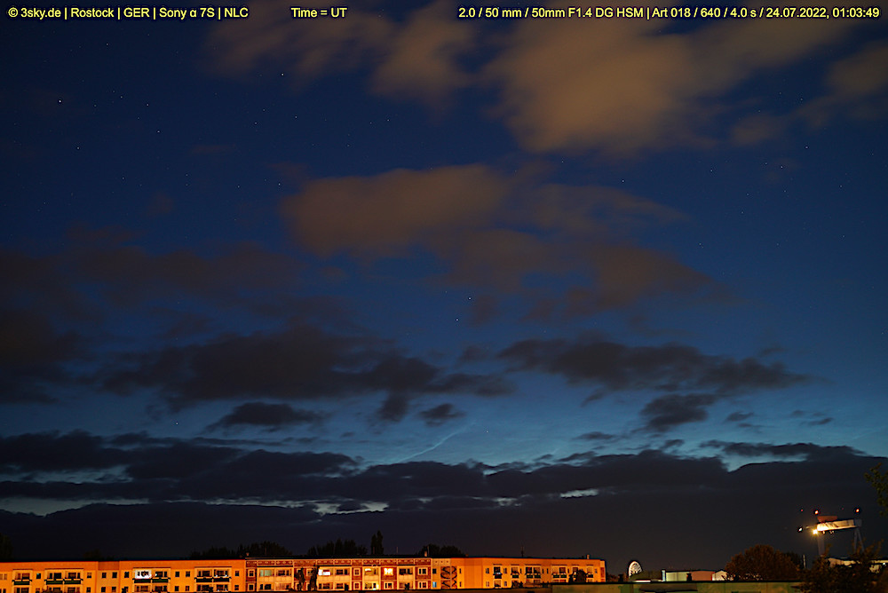Click the date '24.07.2022' text
This screenshot has height=593, width=888.
[795, 12]
